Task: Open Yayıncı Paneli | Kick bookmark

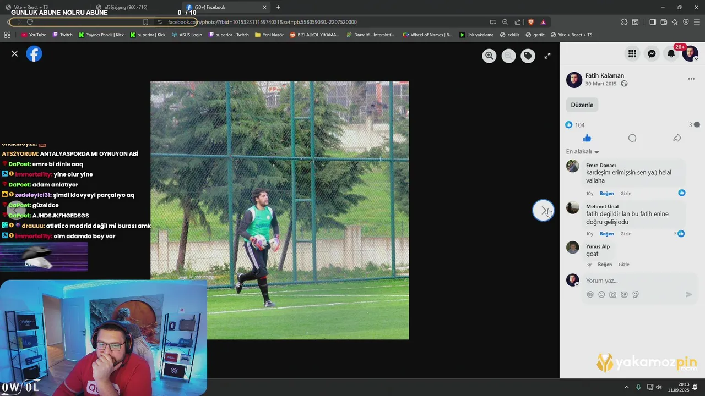Action: [101, 35]
